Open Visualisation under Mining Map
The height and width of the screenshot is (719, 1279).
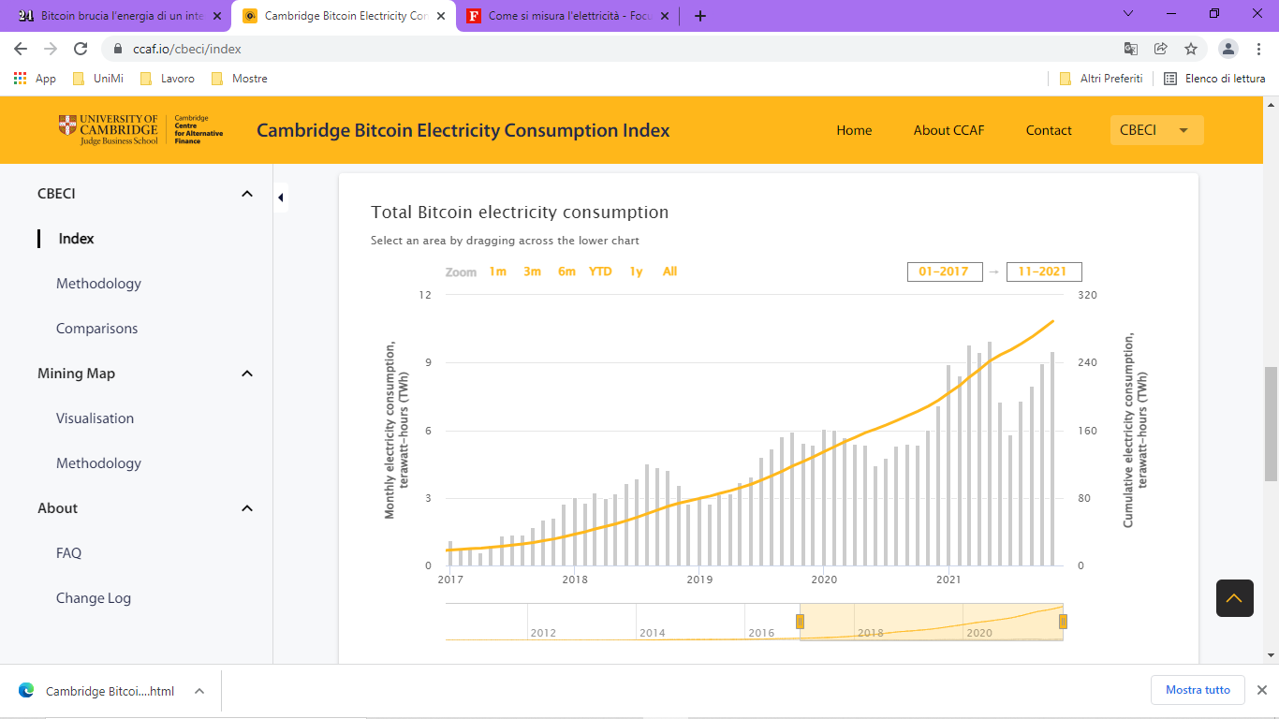(95, 418)
